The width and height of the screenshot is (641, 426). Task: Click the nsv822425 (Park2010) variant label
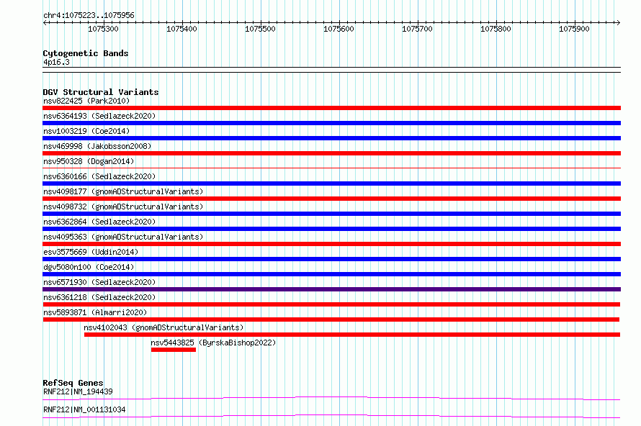pos(86,101)
